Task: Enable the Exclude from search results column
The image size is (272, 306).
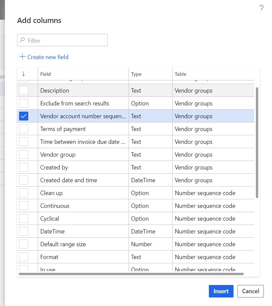Action: point(23,103)
